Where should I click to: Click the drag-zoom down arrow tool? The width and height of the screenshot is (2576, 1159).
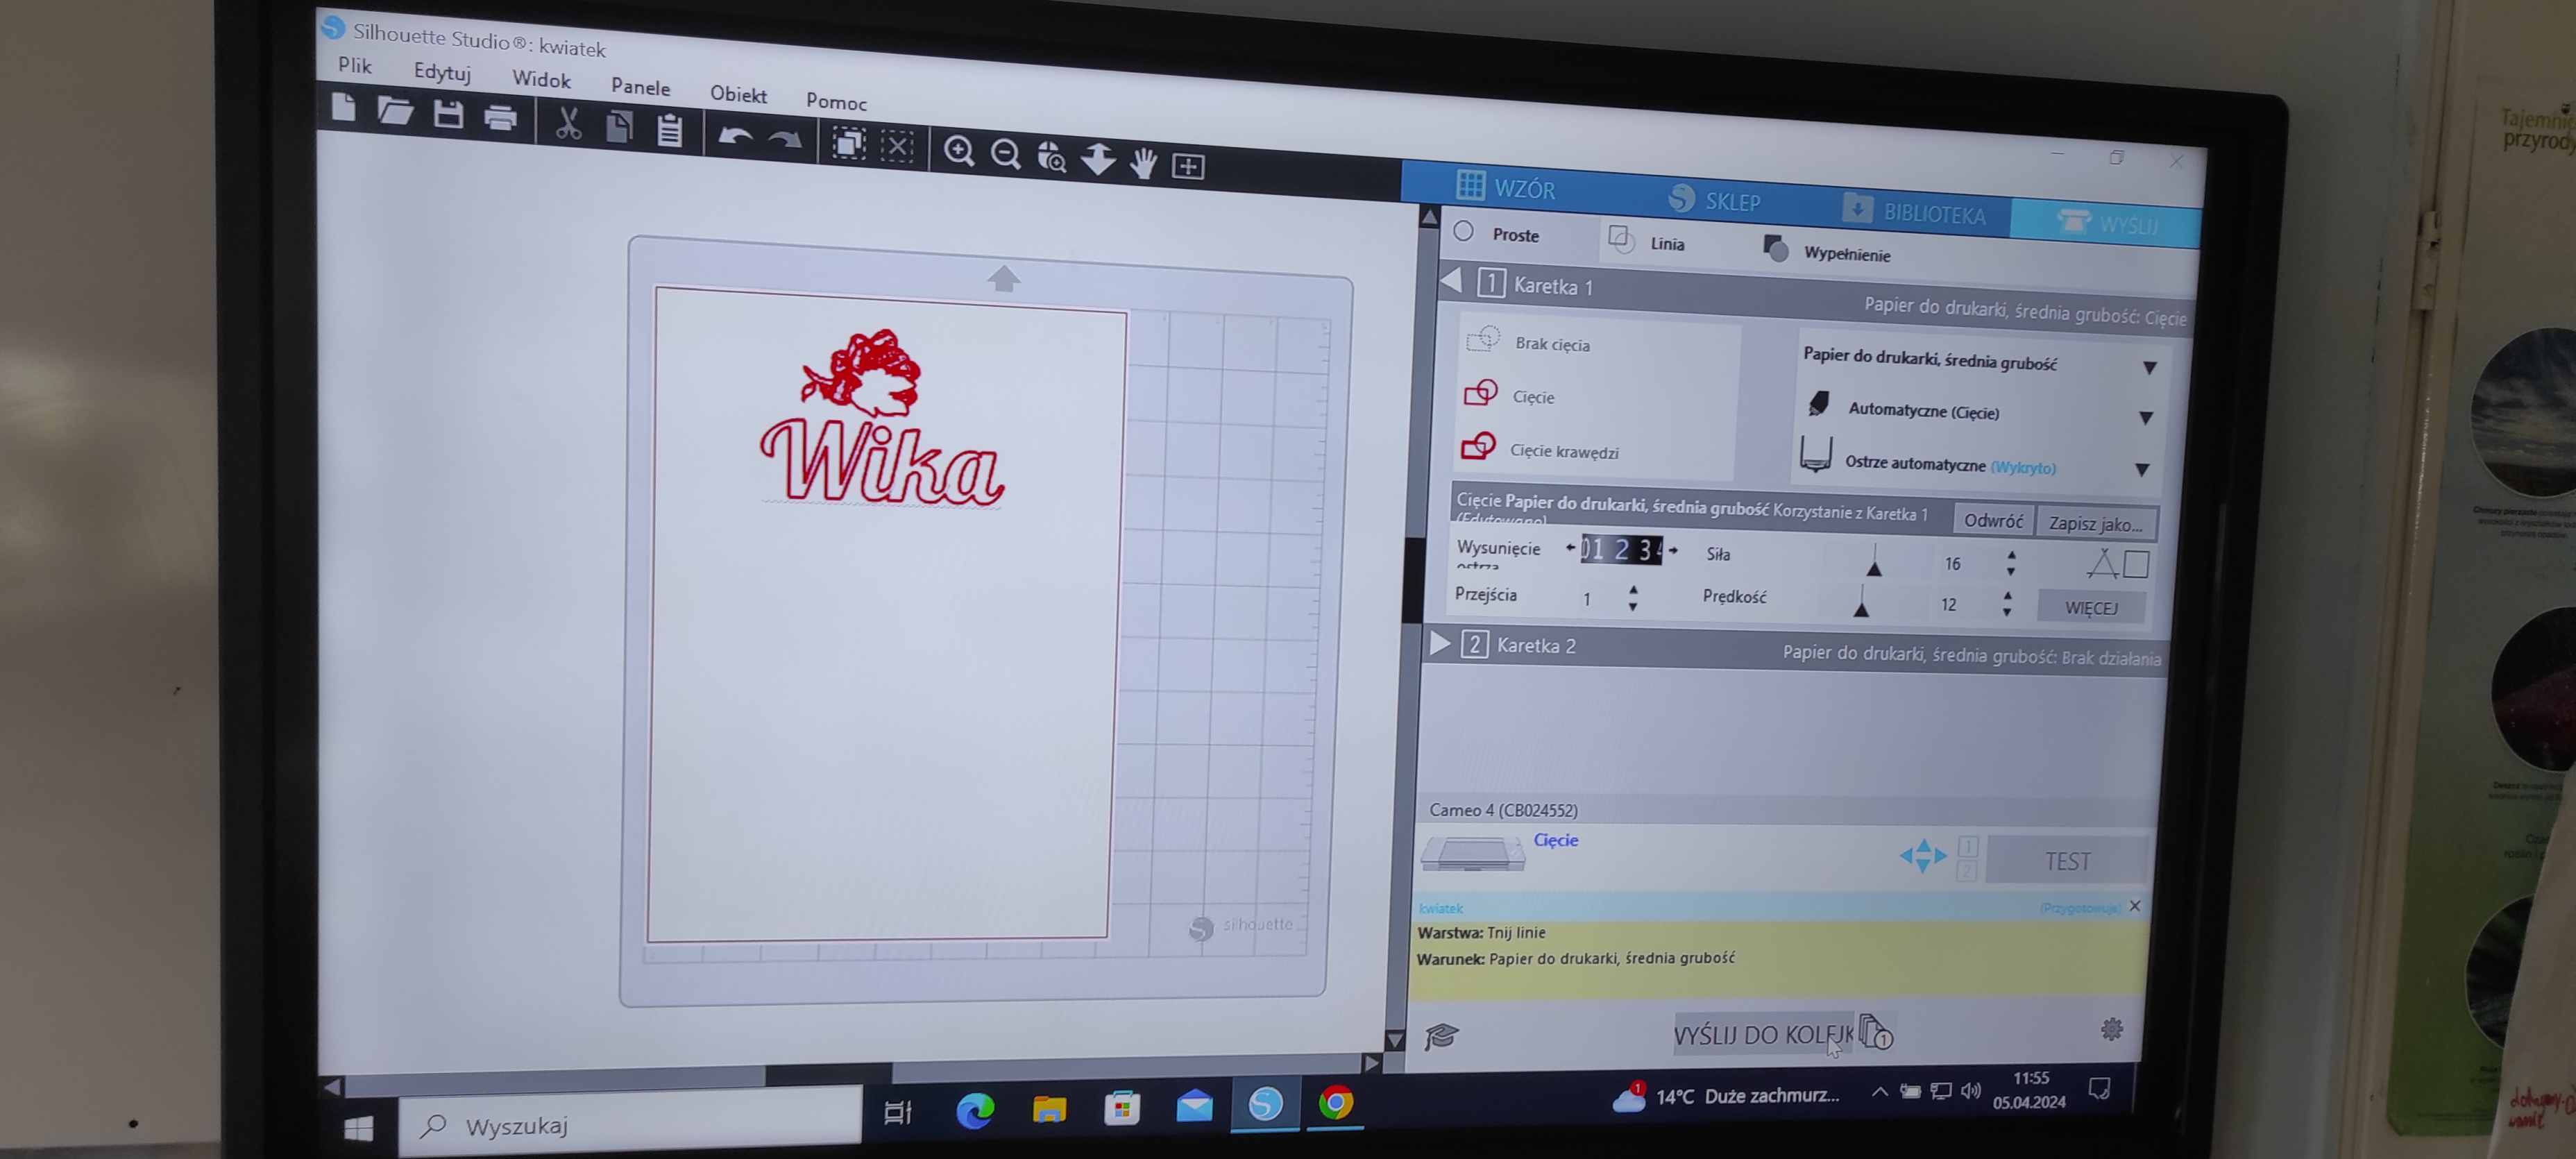tap(1098, 160)
